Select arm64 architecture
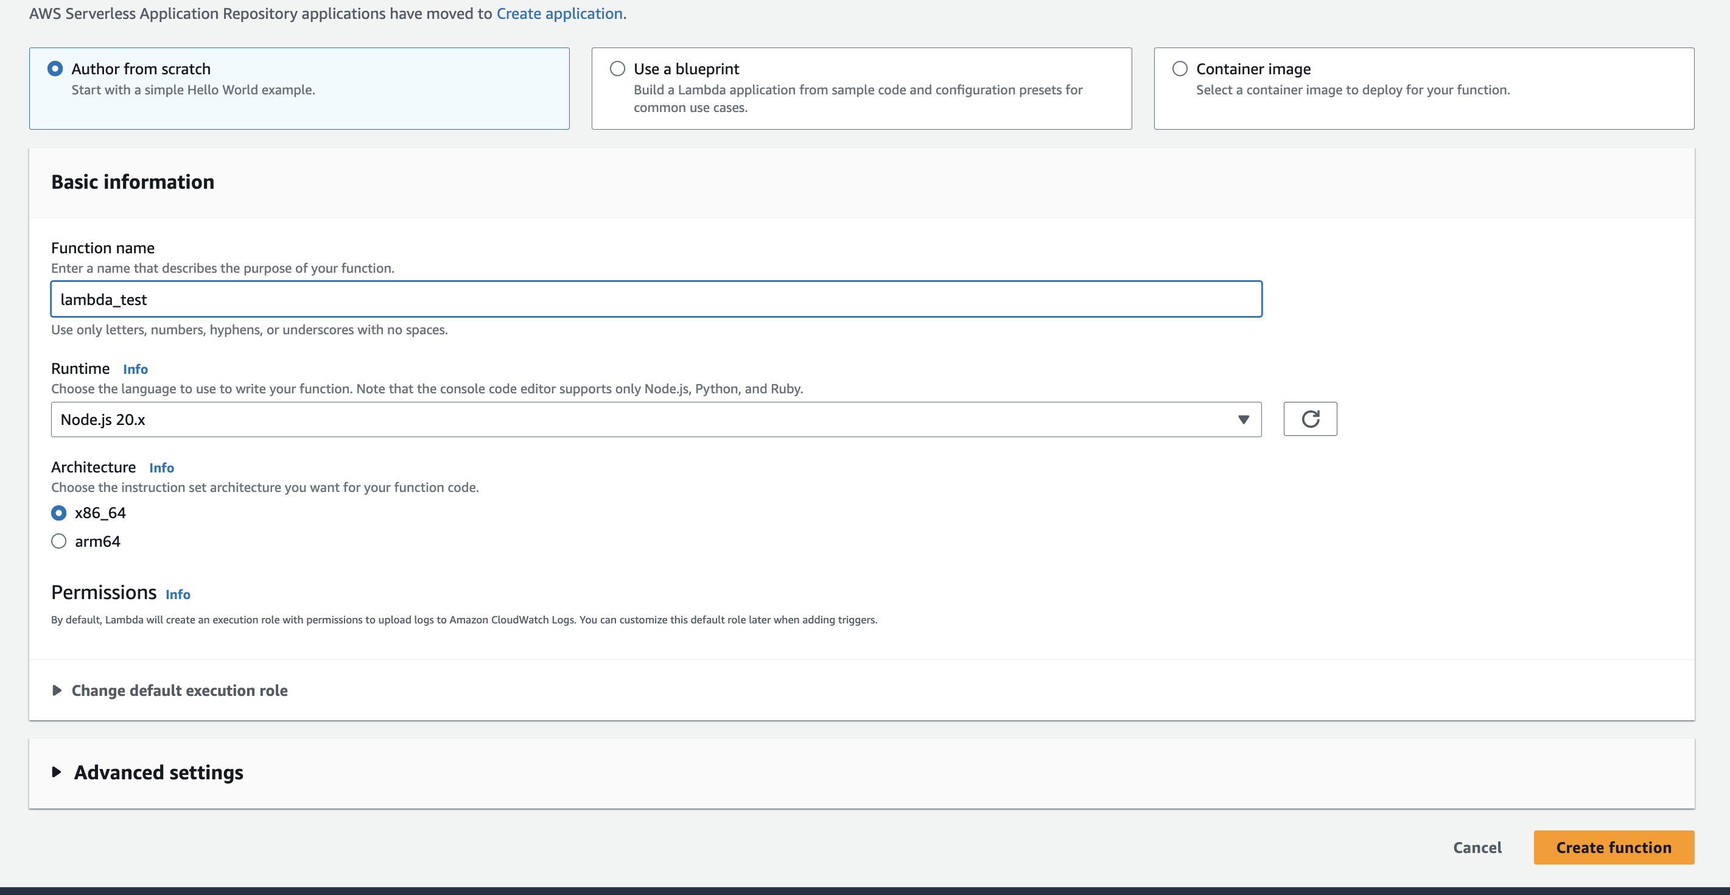Image resolution: width=1730 pixels, height=895 pixels. (59, 542)
